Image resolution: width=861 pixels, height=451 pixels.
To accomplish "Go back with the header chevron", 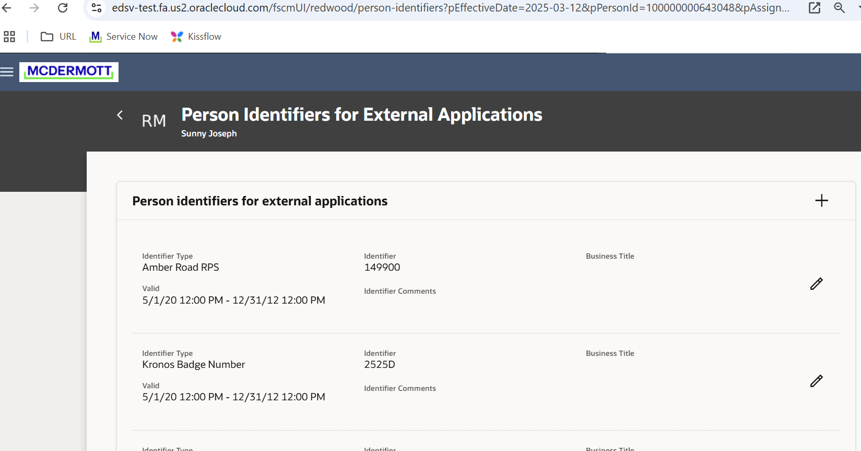I will tap(120, 115).
